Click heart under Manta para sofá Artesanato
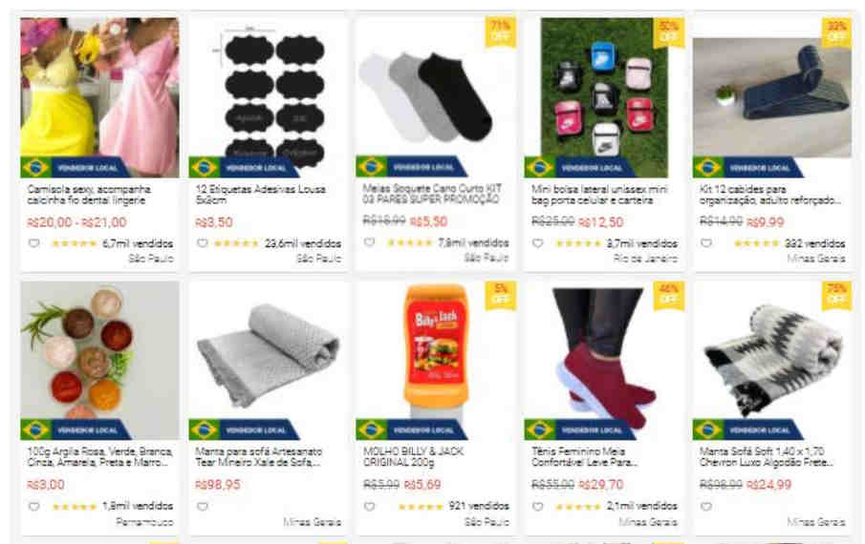 pyautogui.click(x=203, y=506)
